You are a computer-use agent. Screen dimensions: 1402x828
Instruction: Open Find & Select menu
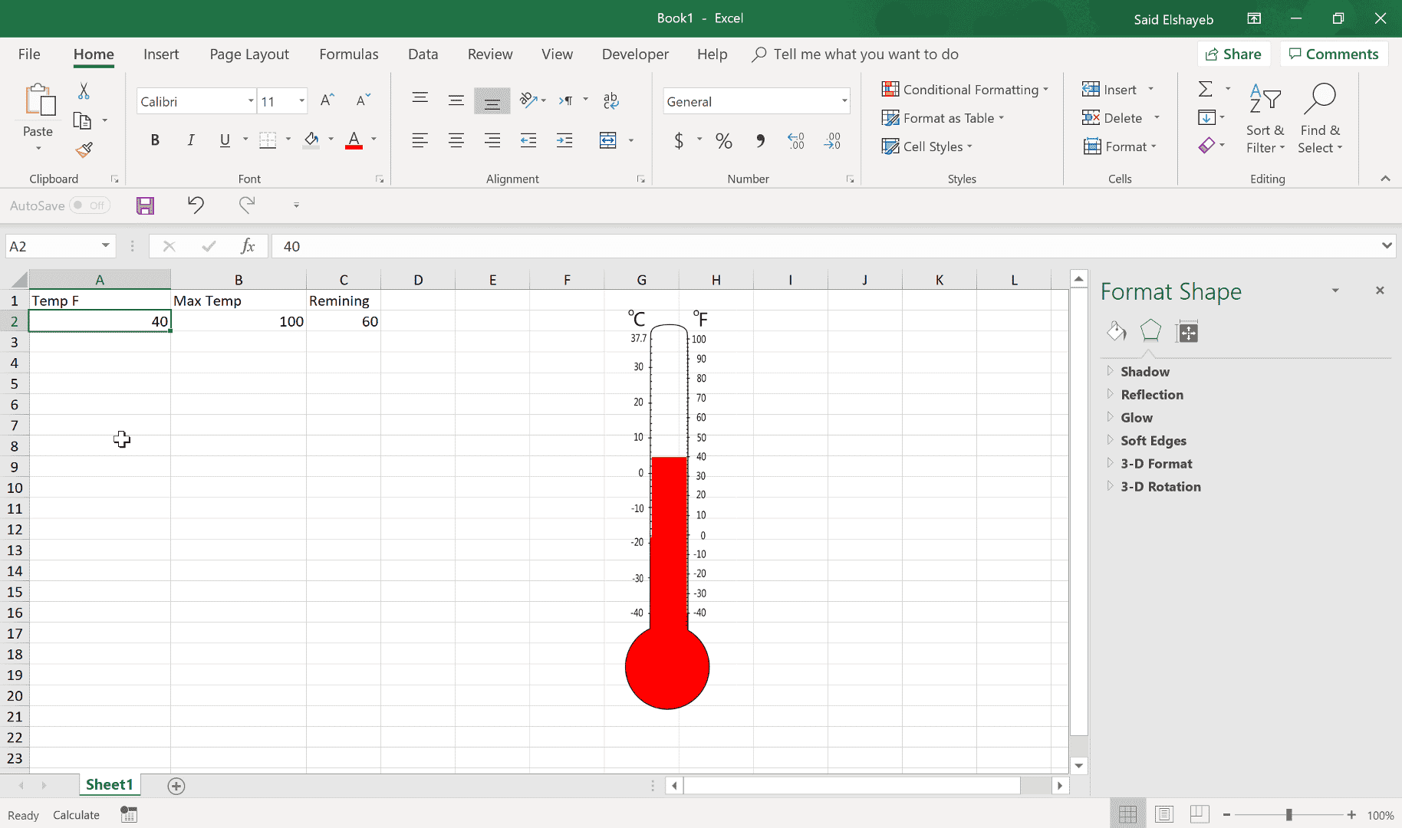pos(1320,119)
